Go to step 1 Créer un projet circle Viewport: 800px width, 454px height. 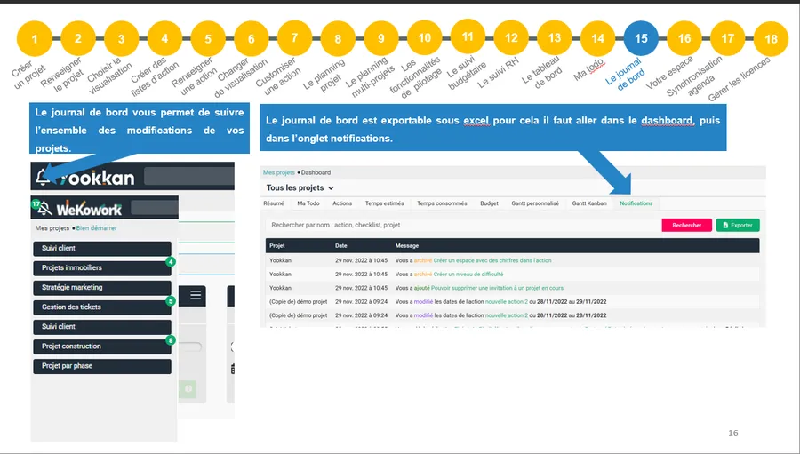(x=34, y=38)
